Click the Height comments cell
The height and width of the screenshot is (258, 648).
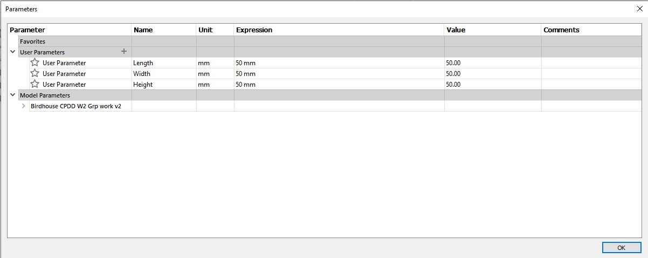(x=591, y=84)
